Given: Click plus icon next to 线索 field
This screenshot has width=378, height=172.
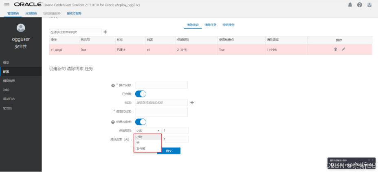Looking at the screenshot, I should coord(192,103).
